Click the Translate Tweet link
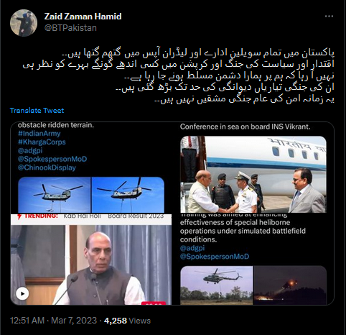The height and width of the screenshot is (335, 346). (37, 111)
